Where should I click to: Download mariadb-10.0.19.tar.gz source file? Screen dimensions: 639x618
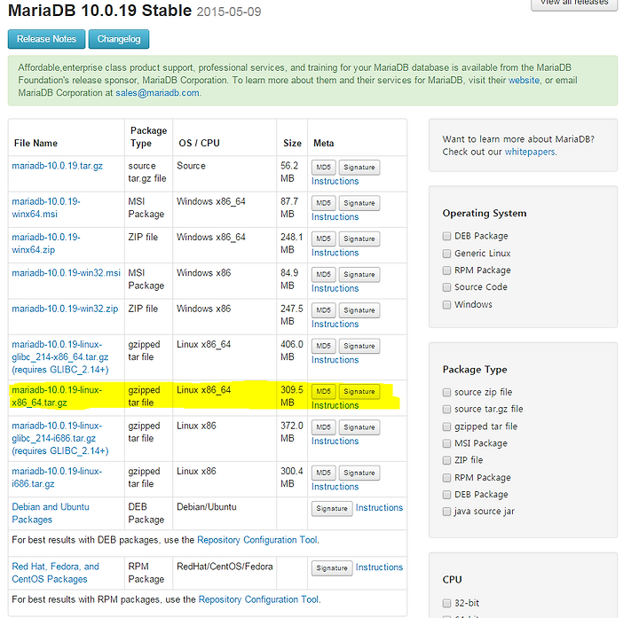57,166
